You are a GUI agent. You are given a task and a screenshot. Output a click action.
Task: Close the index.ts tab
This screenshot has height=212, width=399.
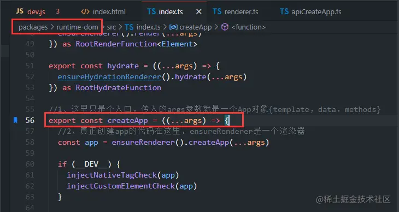(199, 11)
